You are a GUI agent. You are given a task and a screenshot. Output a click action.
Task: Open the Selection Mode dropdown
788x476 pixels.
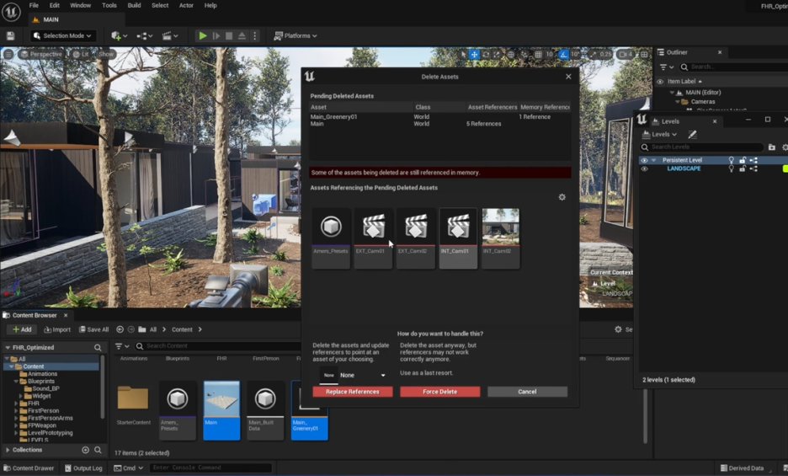tap(63, 35)
